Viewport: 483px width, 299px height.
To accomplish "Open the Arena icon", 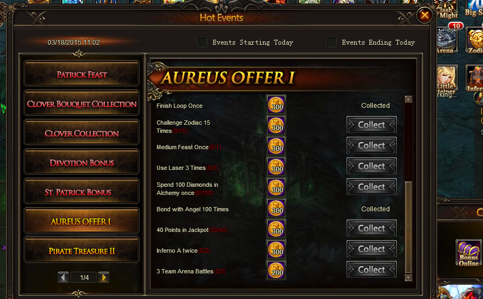I will (447, 40).
